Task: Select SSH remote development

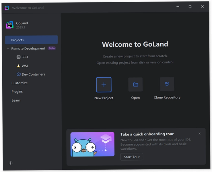Action: (x=25, y=57)
